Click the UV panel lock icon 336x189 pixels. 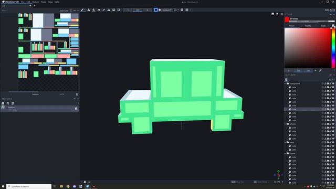click(x=77, y=94)
